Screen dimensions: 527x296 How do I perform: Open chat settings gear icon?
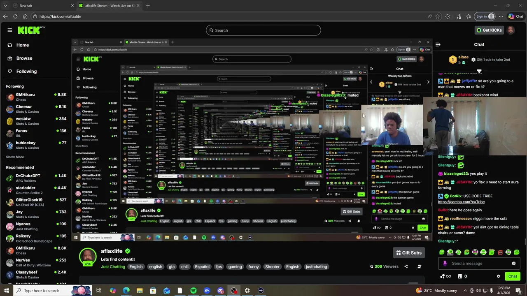coord(498,276)
